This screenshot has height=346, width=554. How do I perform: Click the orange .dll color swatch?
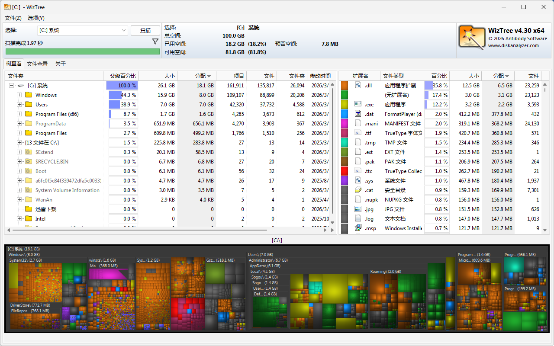coord(345,86)
